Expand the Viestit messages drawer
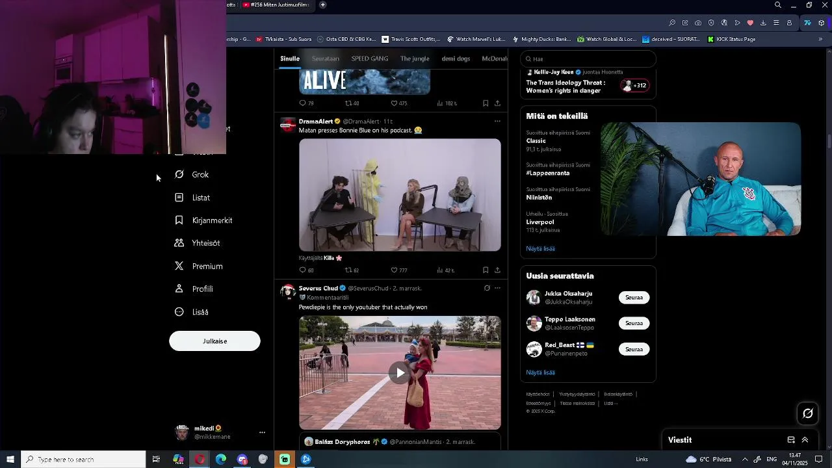 point(805,440)
